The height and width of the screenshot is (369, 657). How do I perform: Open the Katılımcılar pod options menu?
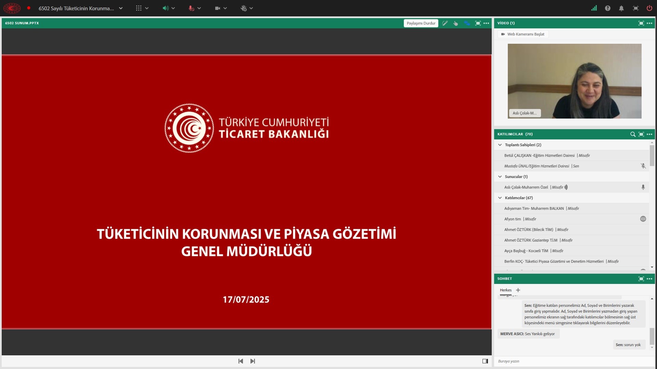pos(649,134)
